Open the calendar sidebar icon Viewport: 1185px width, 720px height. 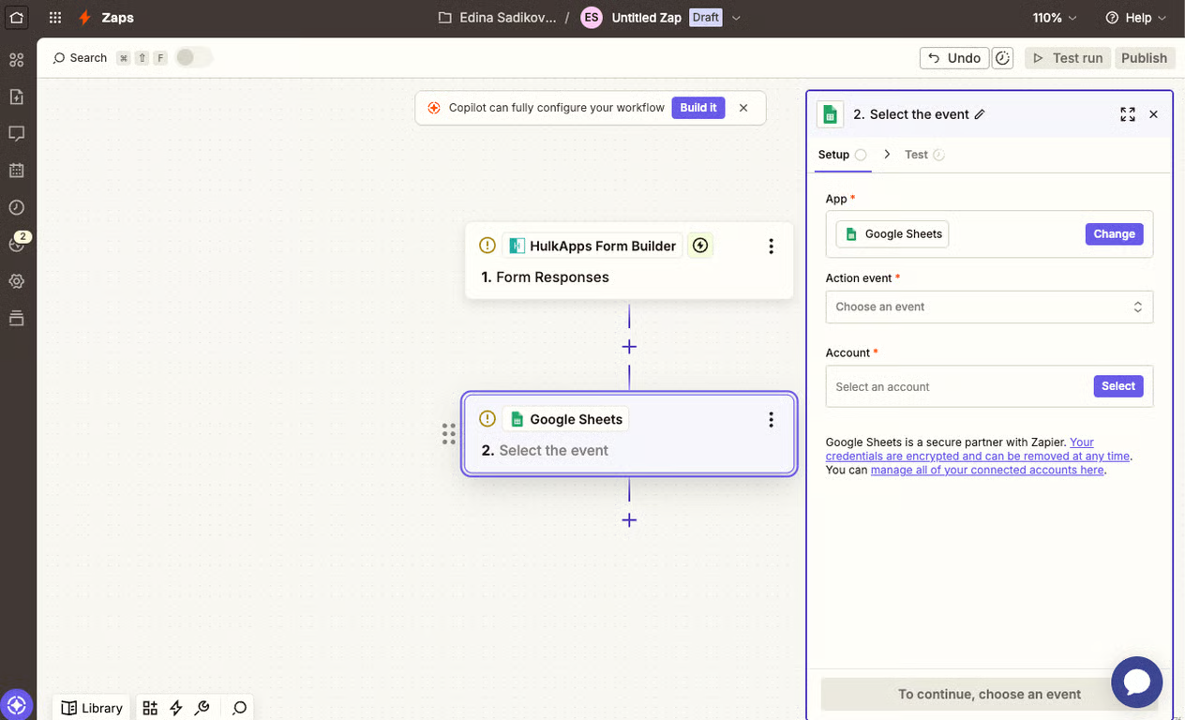click(16, 171)
